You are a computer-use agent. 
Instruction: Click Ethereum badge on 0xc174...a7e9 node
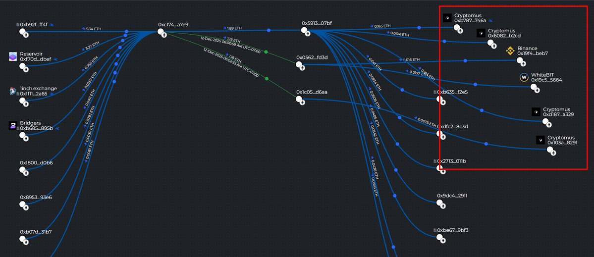point(164,35)
